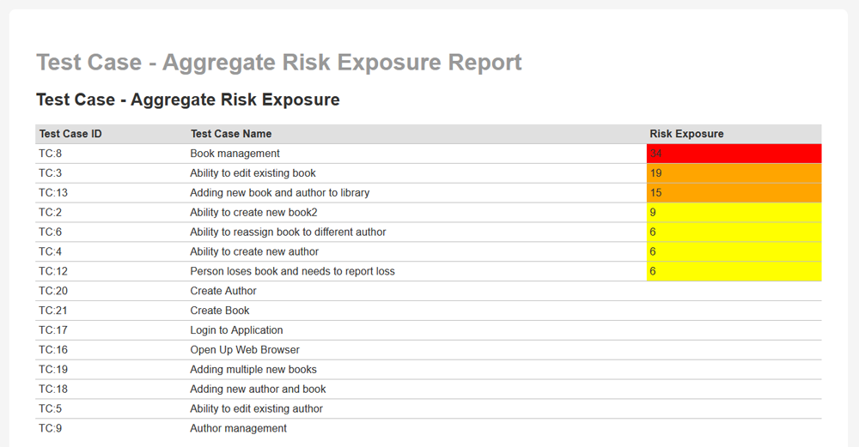Image resolution: width=859 pixels, height=447 pixels.
Task: Open the Open Up Web Browser test case
Action: tap(245, 350)
